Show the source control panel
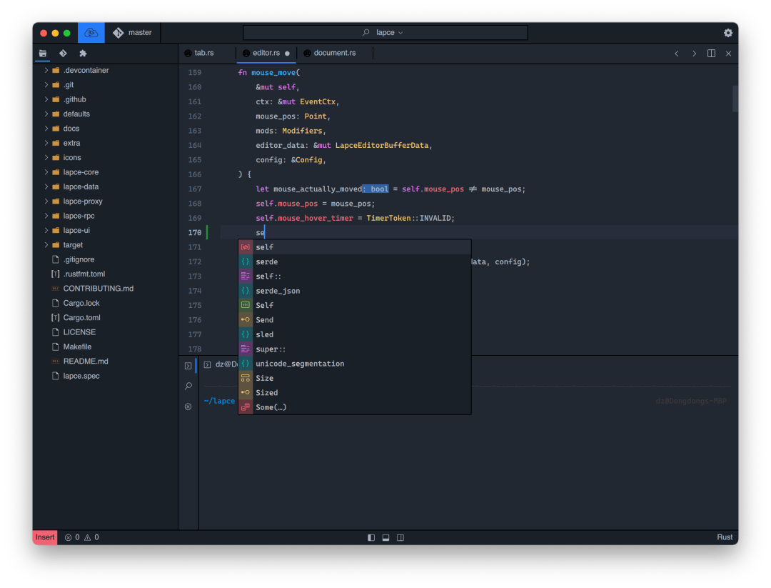This screenshot has height=588, width=771. pyautogui.click(x=63, y=53)
